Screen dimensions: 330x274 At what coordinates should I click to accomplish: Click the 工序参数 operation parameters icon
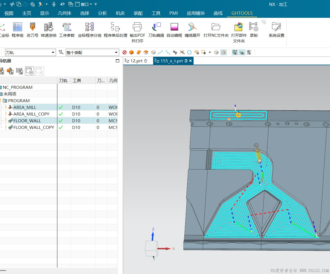point(67,27)
